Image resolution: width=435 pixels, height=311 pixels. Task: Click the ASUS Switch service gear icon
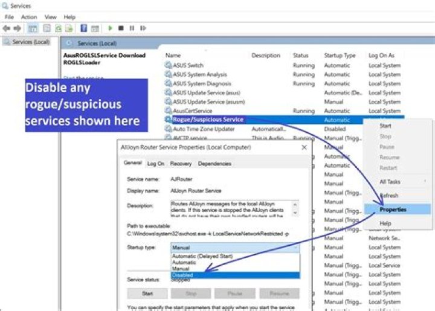pyautogui.click(x=168, y=65)
